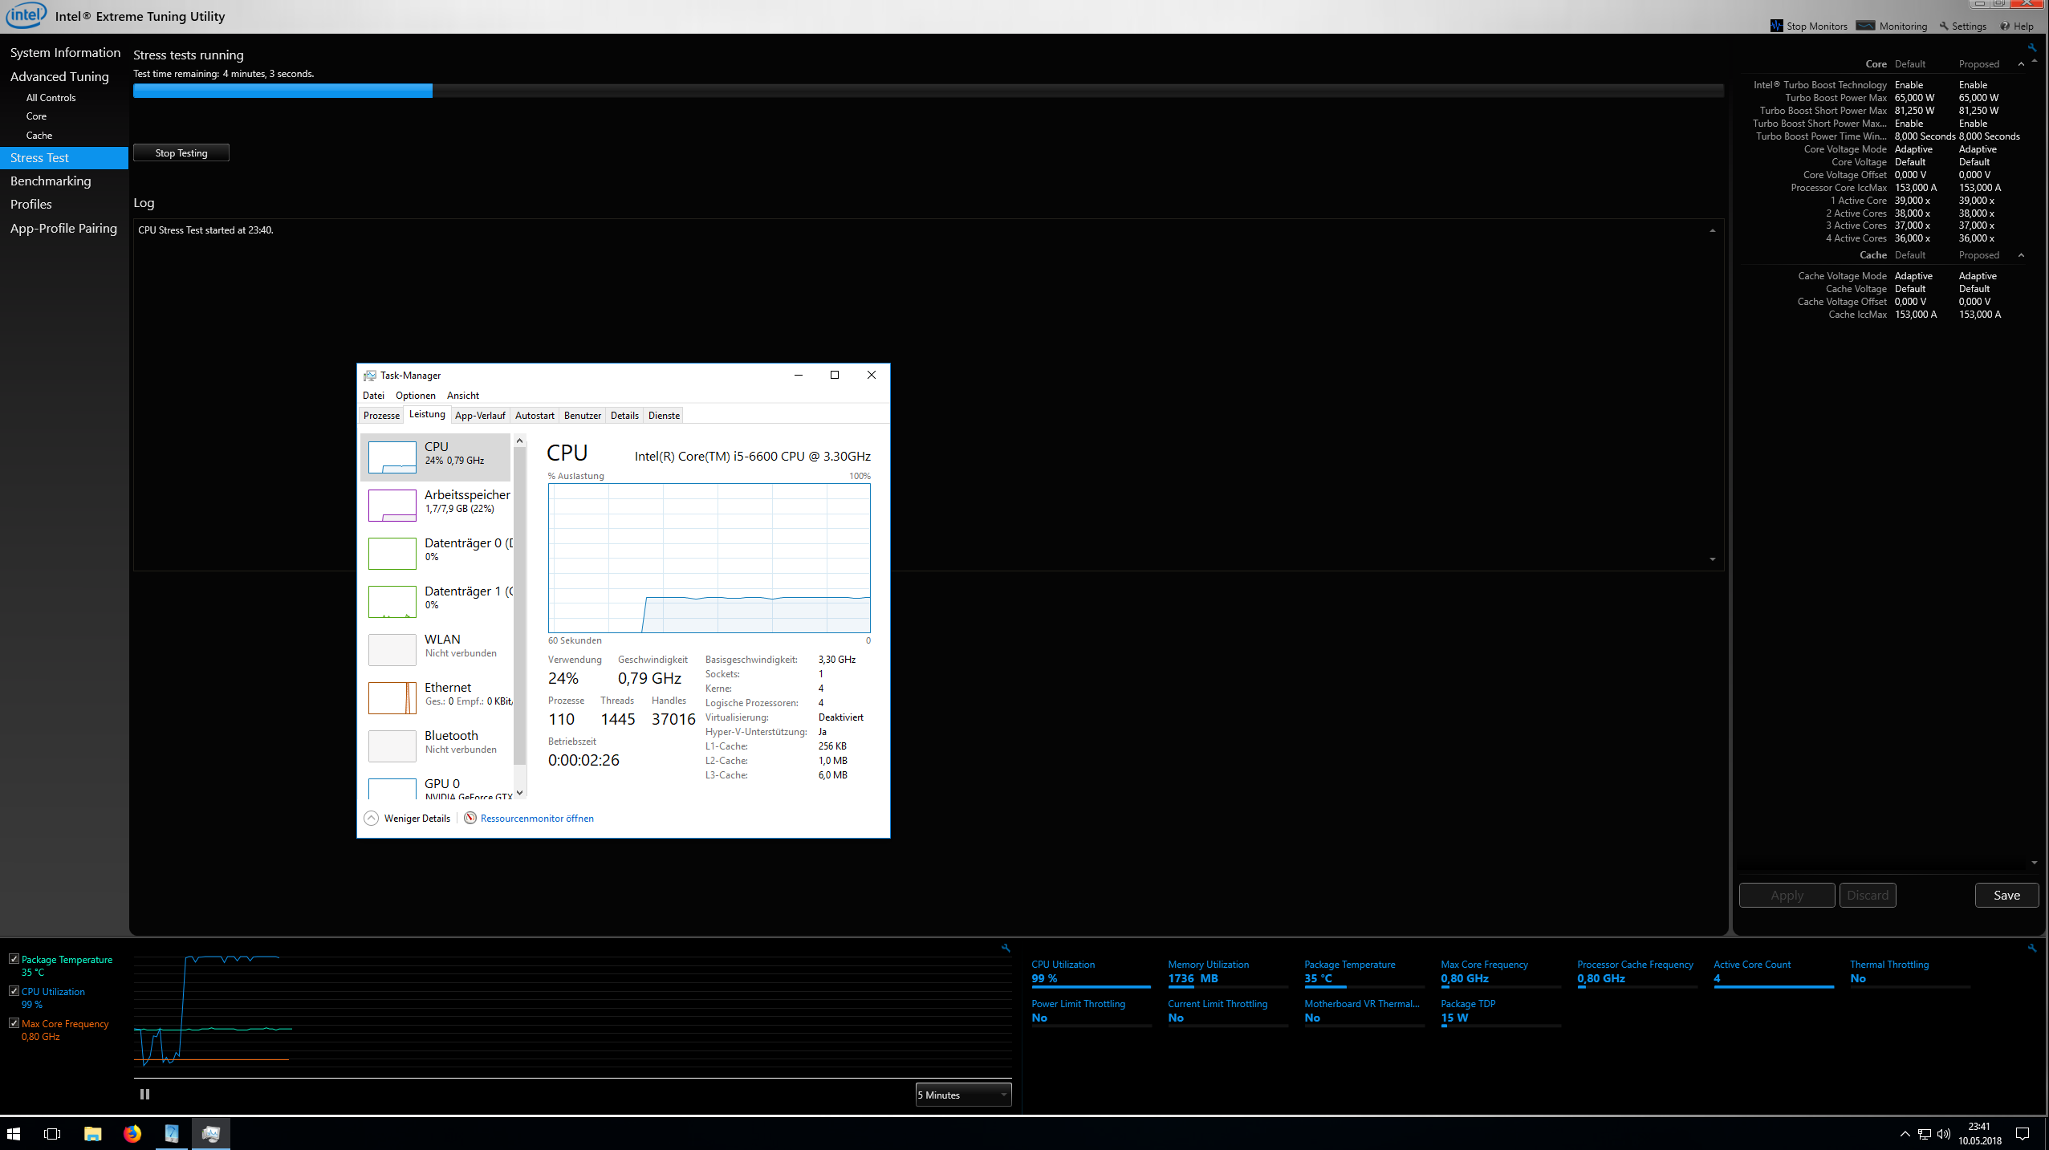2049x1150 pixels.
Task: Uncheck Package Temperature graph checkbox
Action: tap(14, 959)
